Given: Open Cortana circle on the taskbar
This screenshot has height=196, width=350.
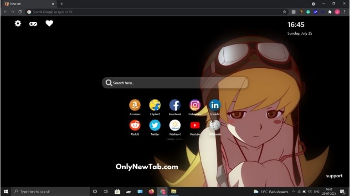Looking at the screenshot, I should click(x=95, y=191).
